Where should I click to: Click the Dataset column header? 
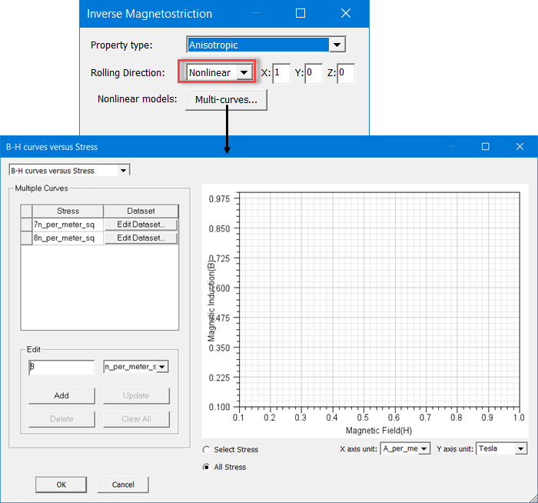[x=141, y=211]
